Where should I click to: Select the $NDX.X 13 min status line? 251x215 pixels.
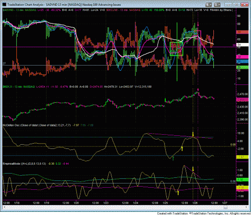[x=77, y=87]
